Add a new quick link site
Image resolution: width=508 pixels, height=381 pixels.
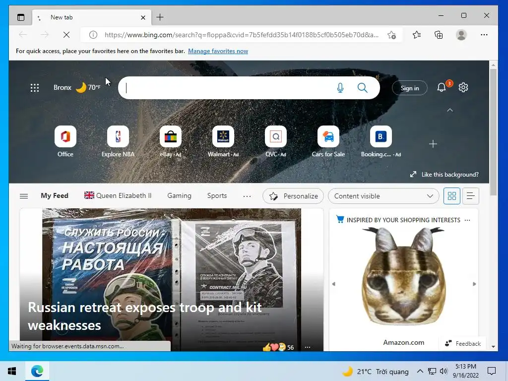click(x=433, y=144)
